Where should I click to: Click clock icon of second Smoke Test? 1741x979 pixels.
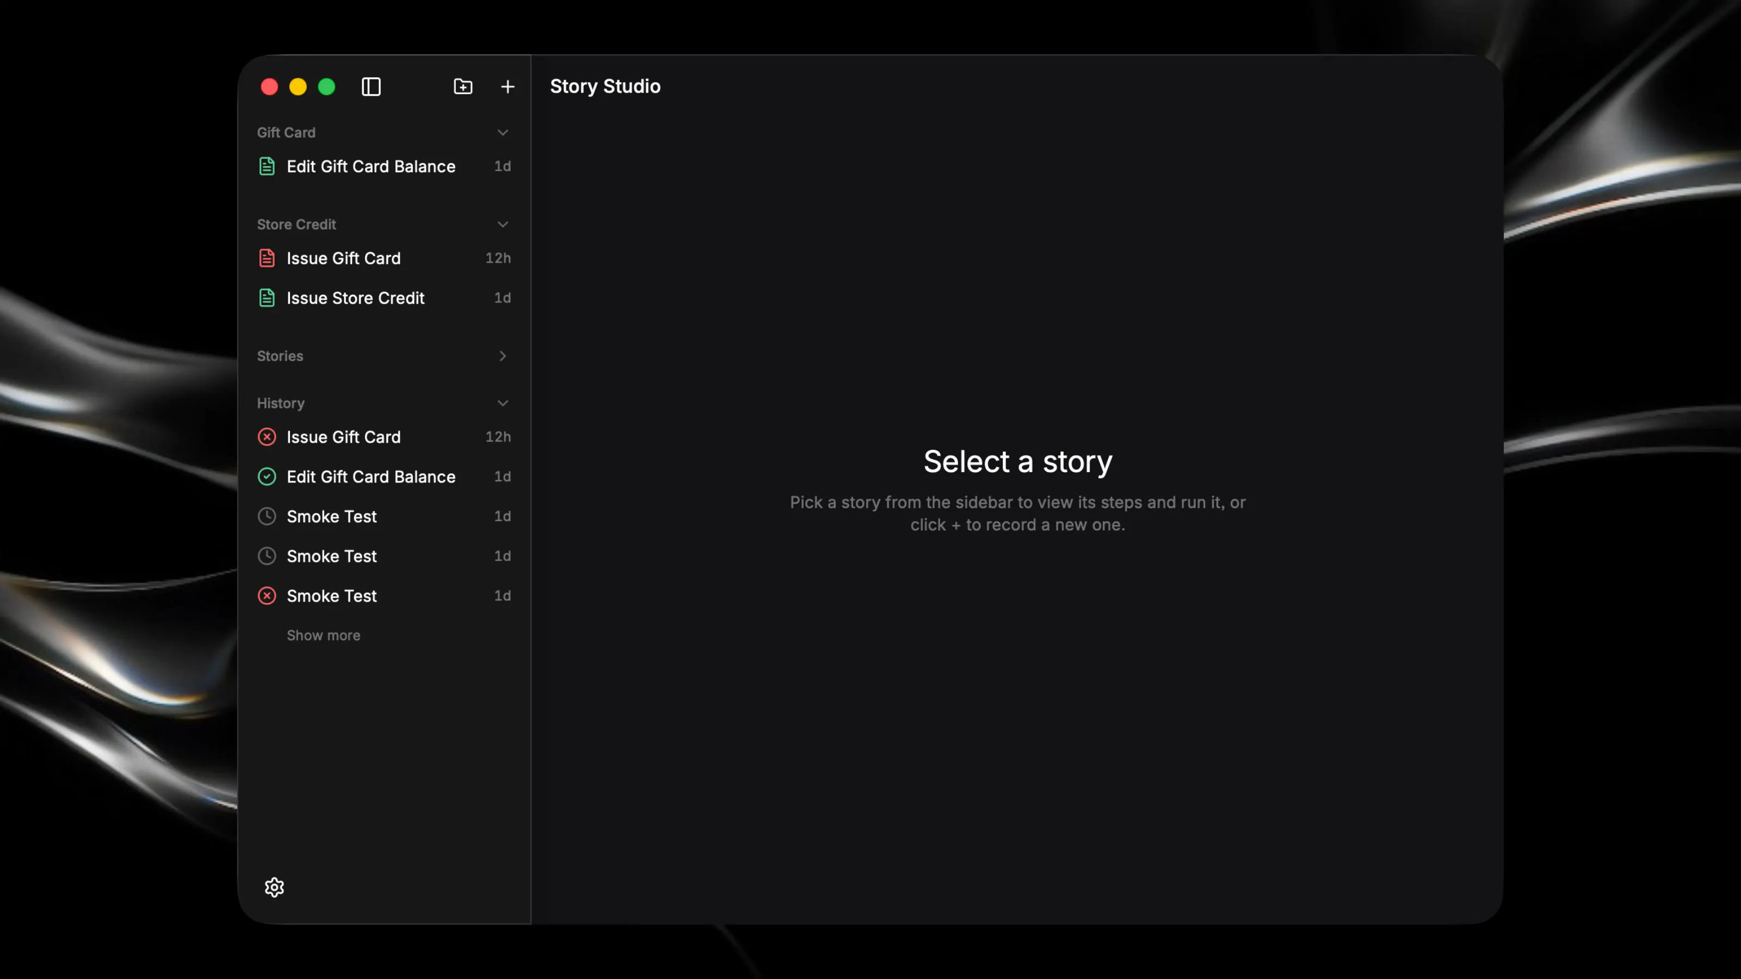(x=267, y=556)
